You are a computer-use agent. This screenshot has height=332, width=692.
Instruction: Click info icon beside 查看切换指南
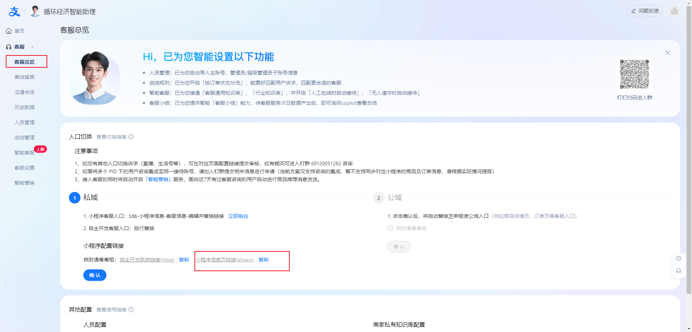click(131, 137)
